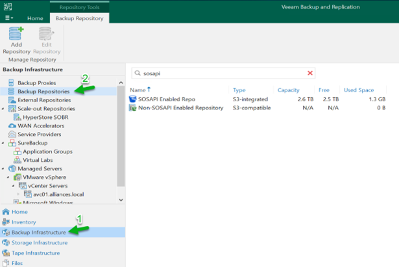Click the S3-compatible type cell
Screen dimensions: 399x267
[252, 108]
